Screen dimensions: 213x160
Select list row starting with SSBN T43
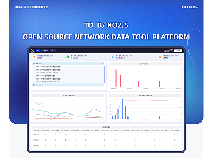tap(68, 79)
